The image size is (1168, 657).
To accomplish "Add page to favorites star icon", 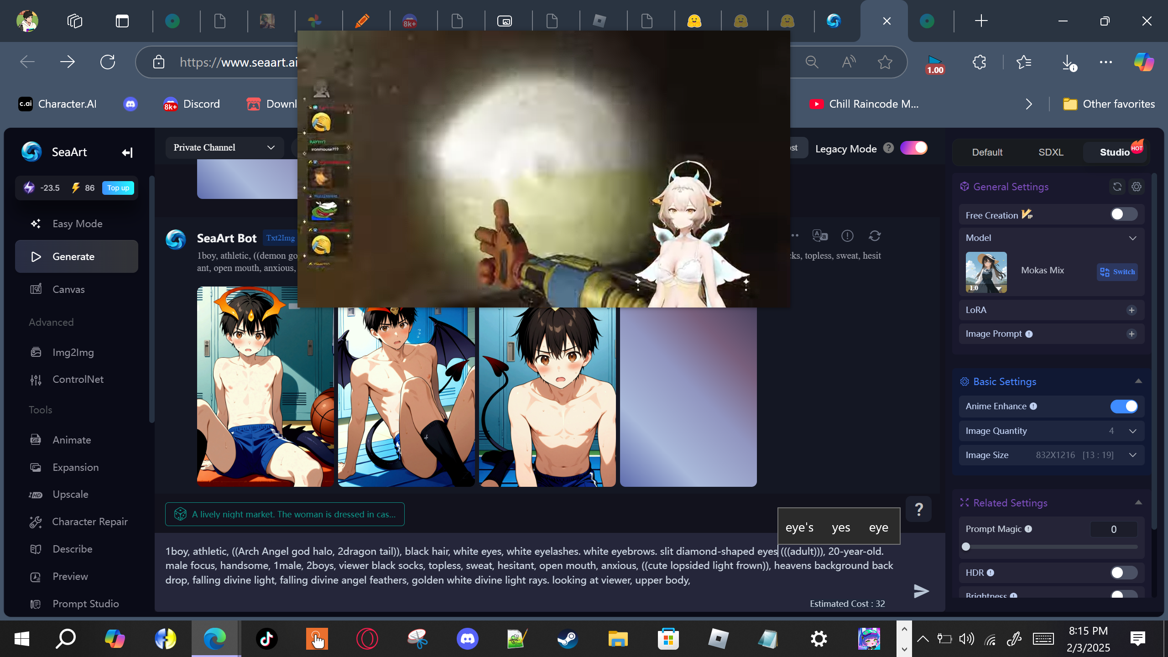I will (x=885, y=62).
